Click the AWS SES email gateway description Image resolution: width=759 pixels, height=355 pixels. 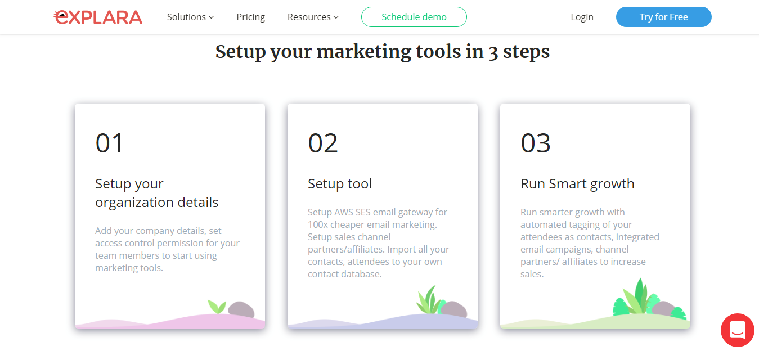(379, 243)
